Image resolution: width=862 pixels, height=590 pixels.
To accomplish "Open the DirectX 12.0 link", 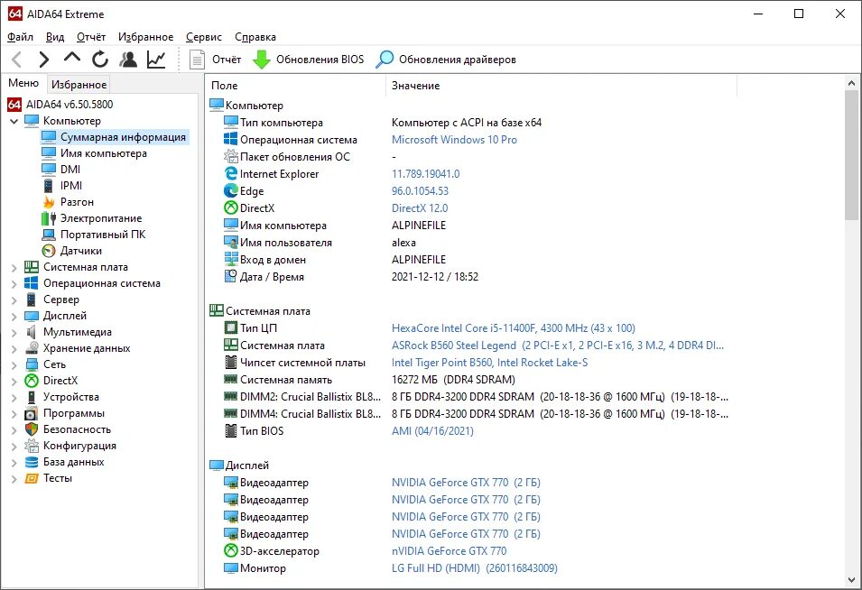I will pos(420,208).
